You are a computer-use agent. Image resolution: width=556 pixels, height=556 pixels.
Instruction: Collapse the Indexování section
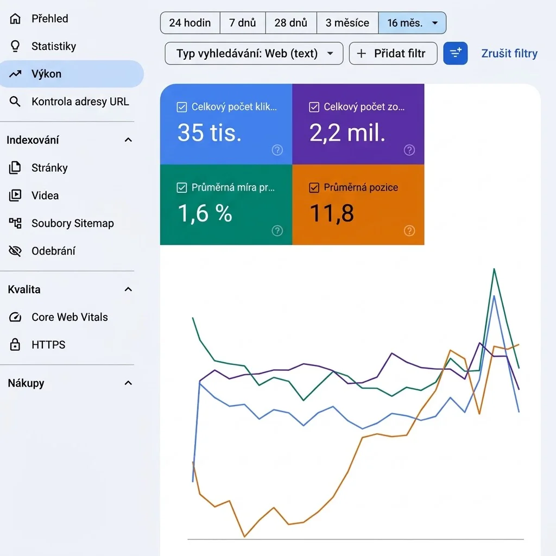(x=128, y=140)
